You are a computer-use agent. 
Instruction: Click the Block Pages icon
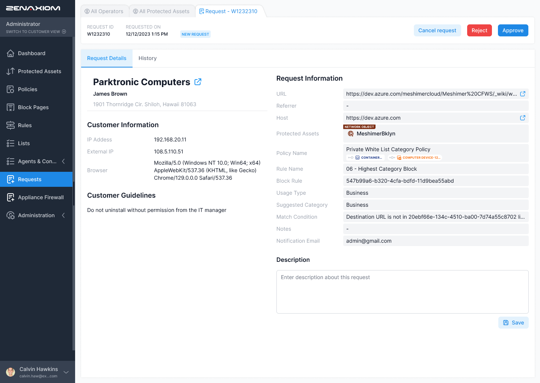tap(11, 107)
